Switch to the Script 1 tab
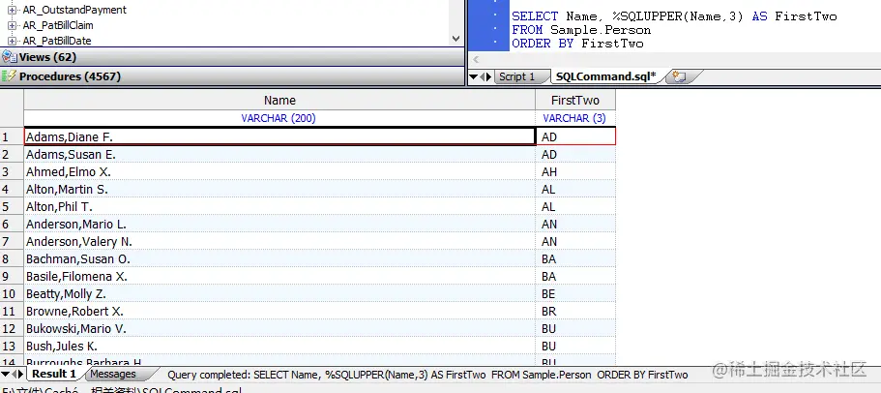 (517, 77)
